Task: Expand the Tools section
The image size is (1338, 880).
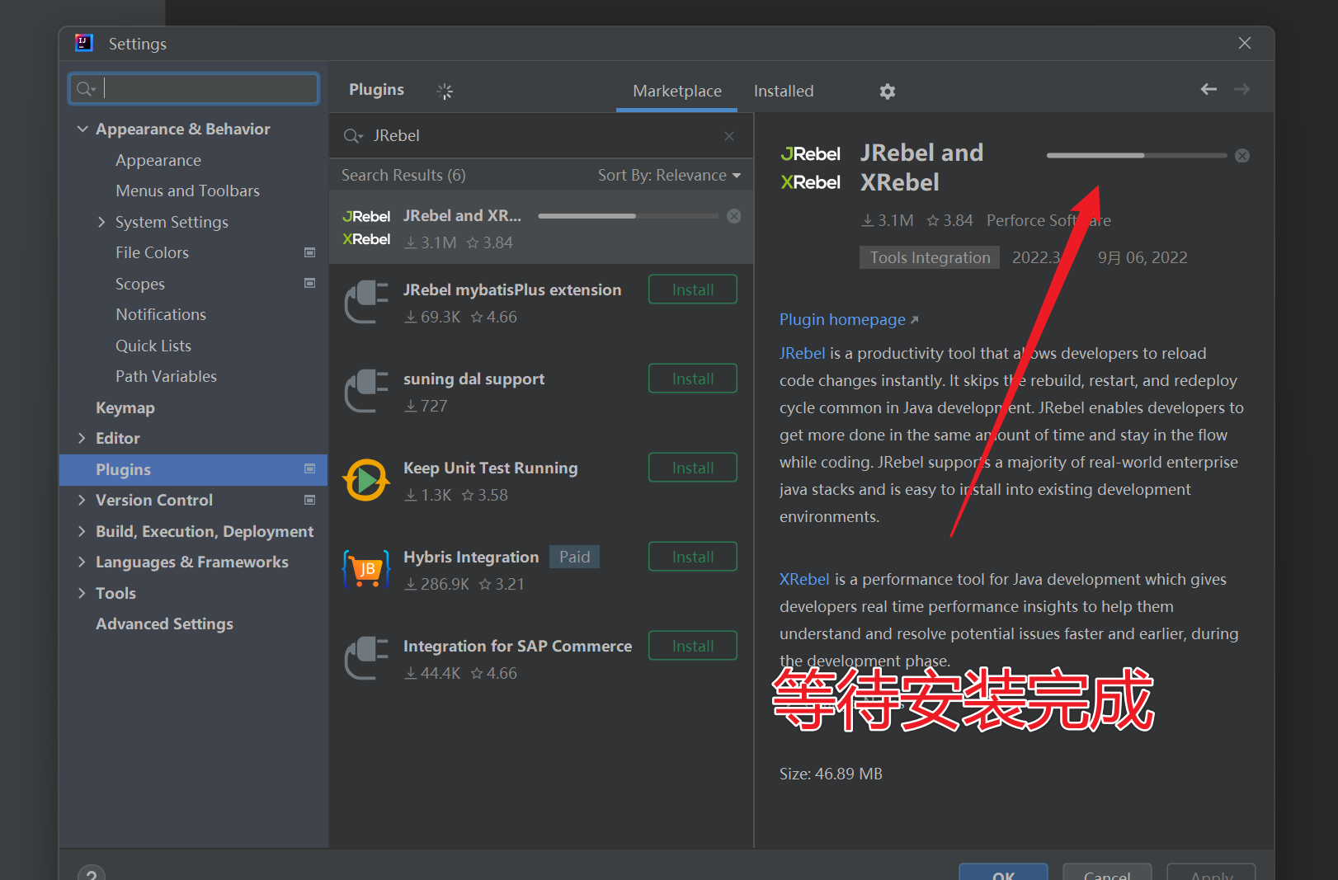Action: (82, 593)
